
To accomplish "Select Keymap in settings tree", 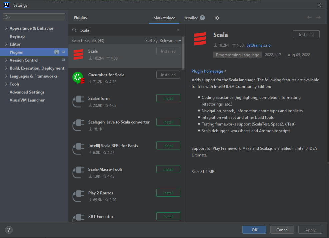I will (17, 36).
